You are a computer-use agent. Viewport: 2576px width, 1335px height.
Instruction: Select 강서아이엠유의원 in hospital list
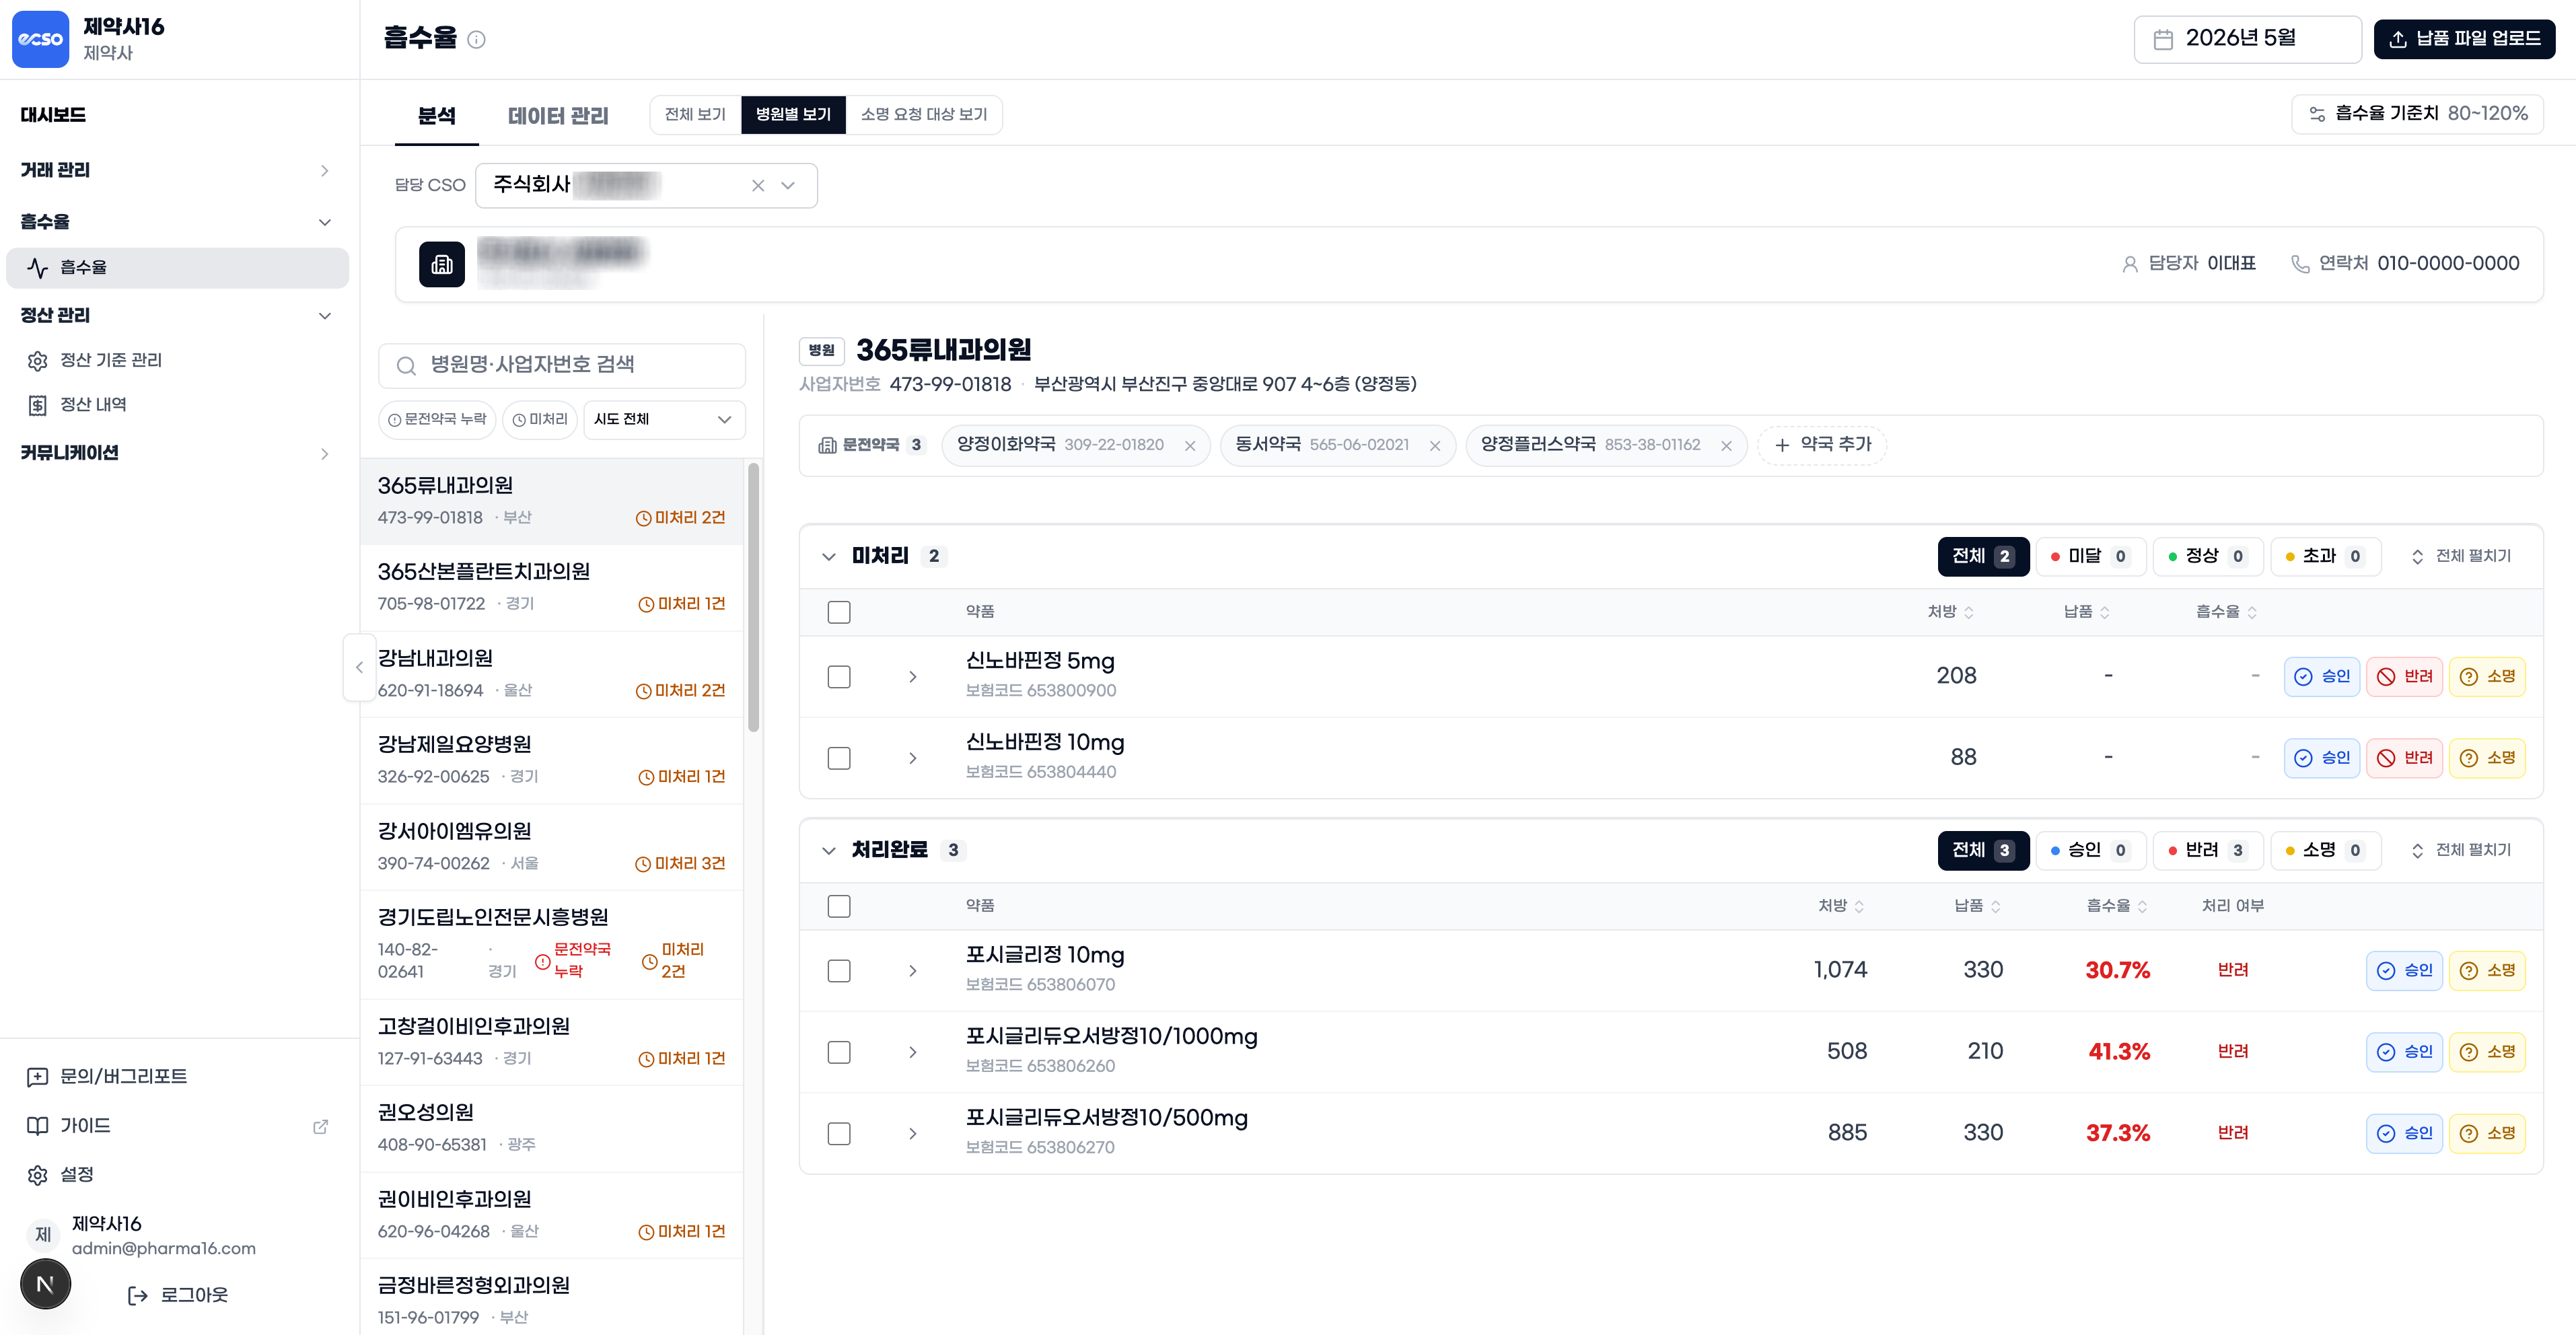(552, 848)
